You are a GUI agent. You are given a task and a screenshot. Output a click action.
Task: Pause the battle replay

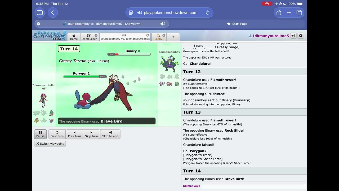(x=40, y=134)
